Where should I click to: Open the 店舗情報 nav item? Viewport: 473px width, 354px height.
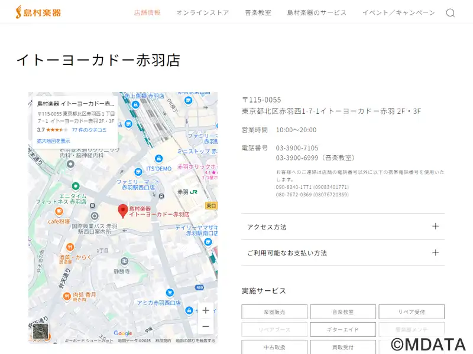(x=147, y=12)
